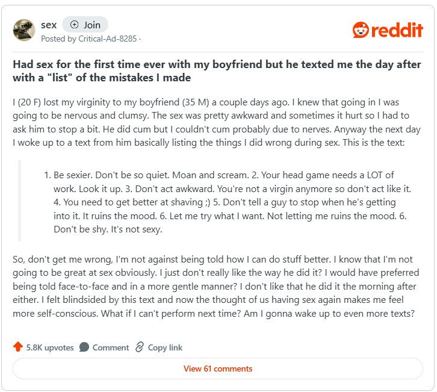
Task: Open the sex subreddit avatar image
Action: (24, 30)
